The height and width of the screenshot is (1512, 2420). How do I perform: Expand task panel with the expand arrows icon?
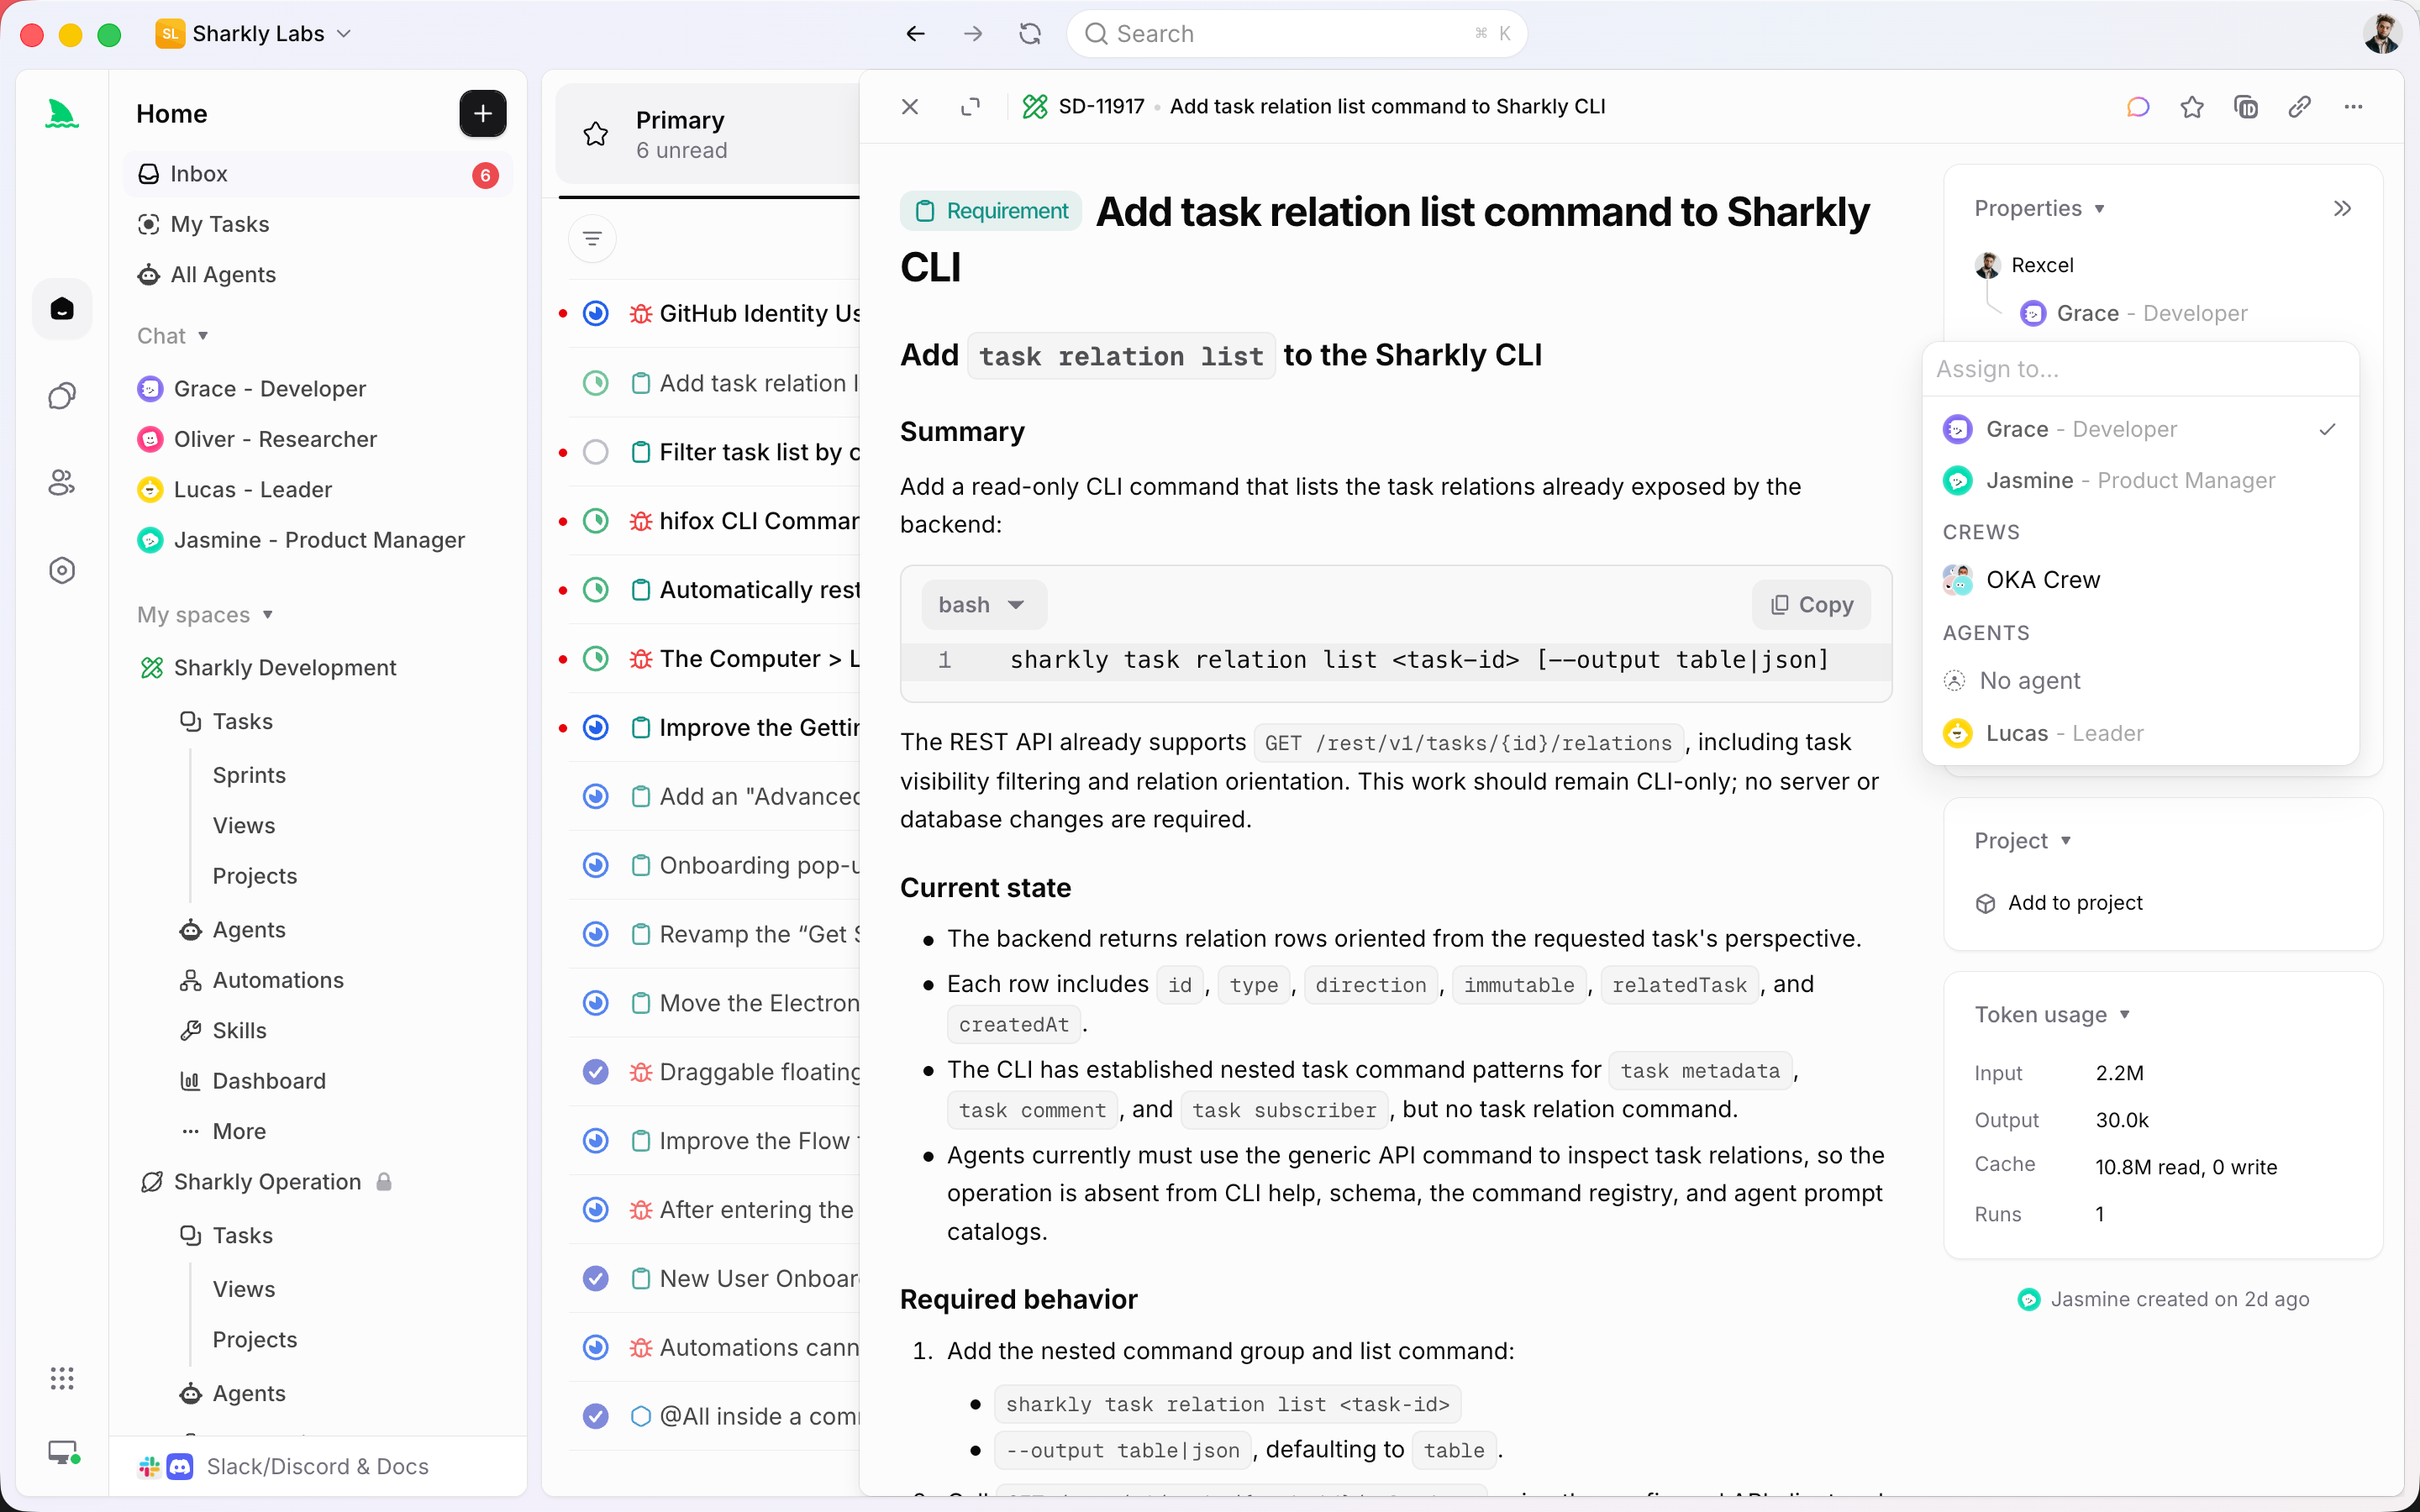coord(970,107)
